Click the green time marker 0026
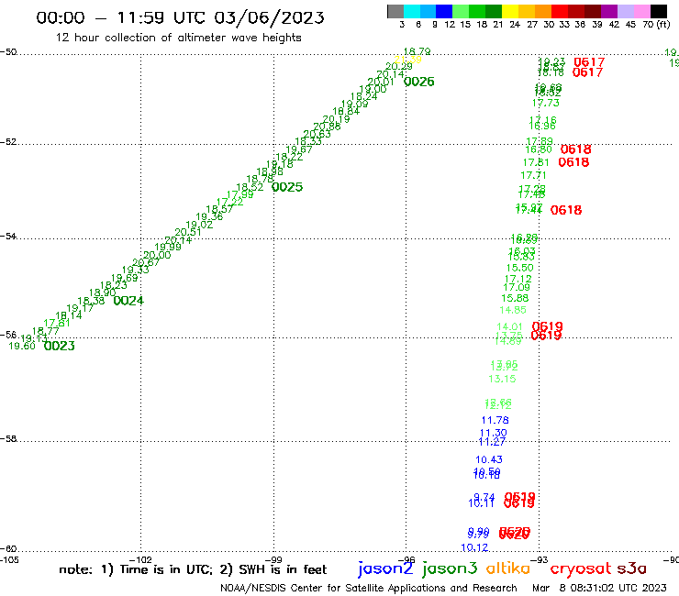The width and height of the screenshot is (679, 596). click(418, 82)
